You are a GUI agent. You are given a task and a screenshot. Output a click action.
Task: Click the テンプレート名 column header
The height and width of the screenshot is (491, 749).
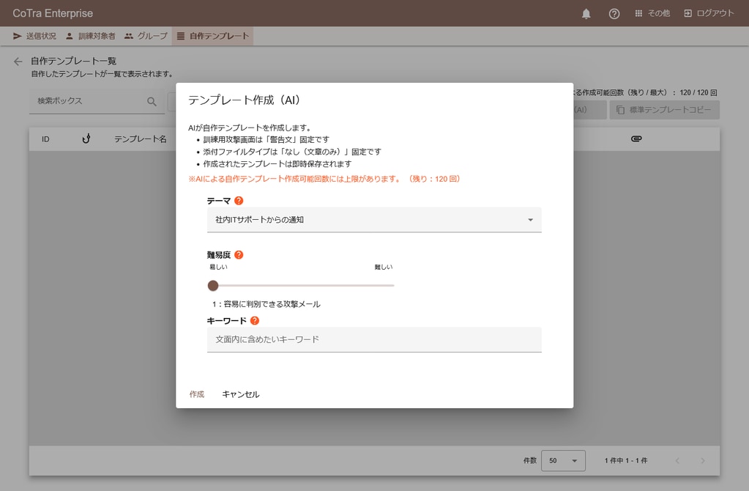tap(140, 139)
